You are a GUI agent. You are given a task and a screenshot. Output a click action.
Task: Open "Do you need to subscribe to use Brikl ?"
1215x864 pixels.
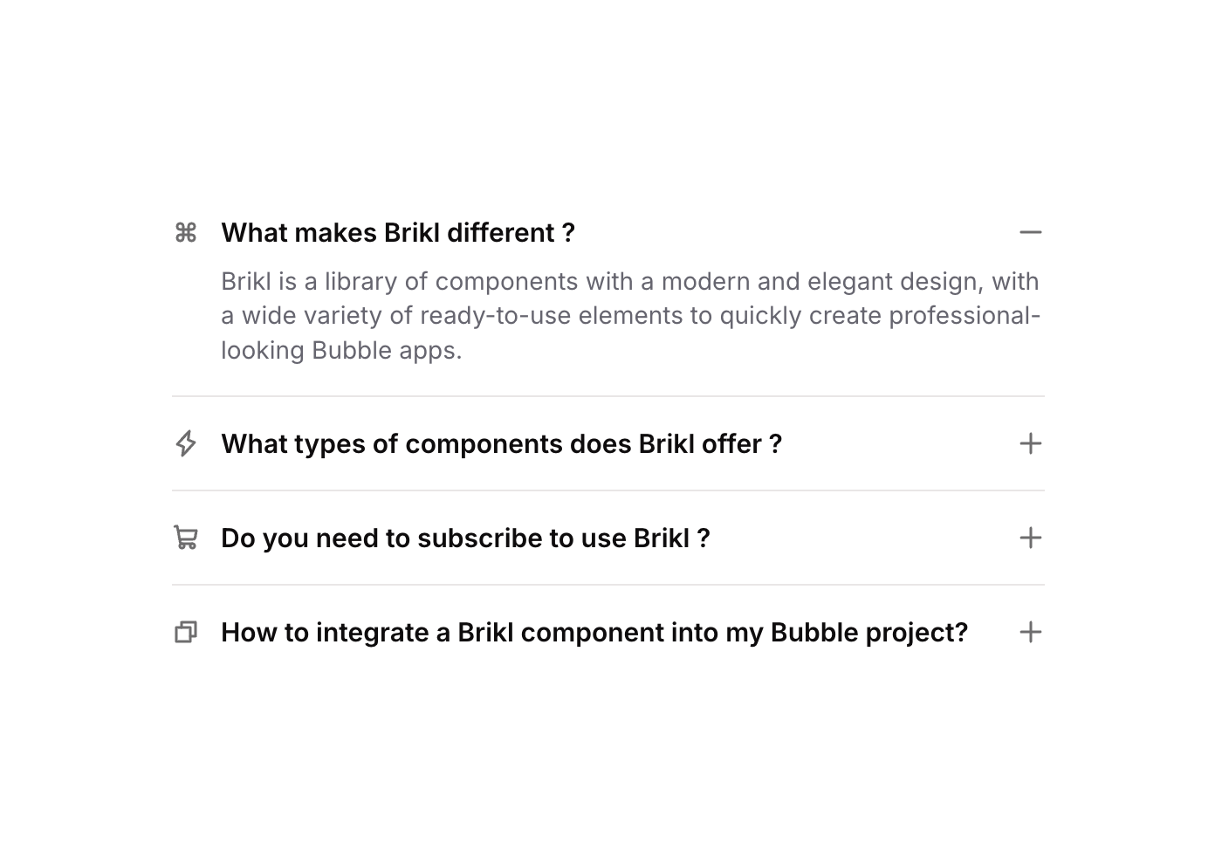pos(465,538)
